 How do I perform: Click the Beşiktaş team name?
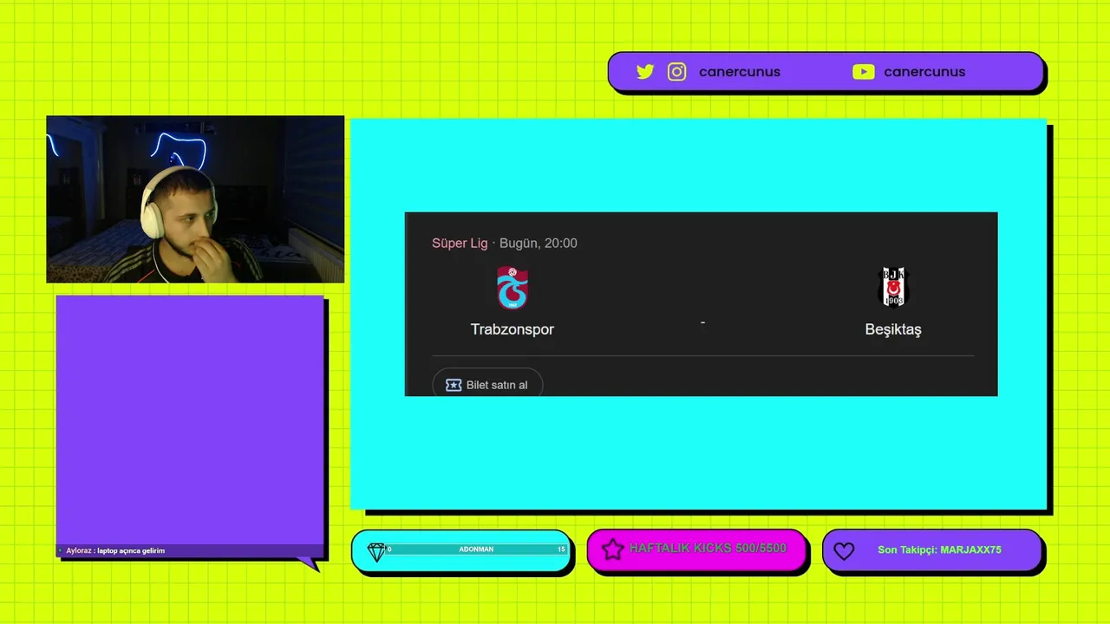coord(893,329)
